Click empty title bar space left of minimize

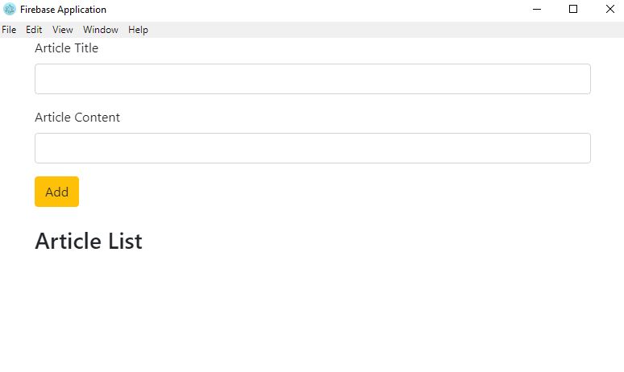322,10
